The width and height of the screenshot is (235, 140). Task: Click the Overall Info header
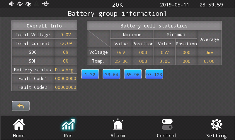[x=44, y=26]
